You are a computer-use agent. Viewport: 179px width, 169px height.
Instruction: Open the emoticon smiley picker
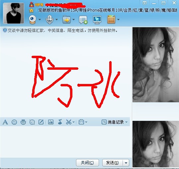pos(14,122)
